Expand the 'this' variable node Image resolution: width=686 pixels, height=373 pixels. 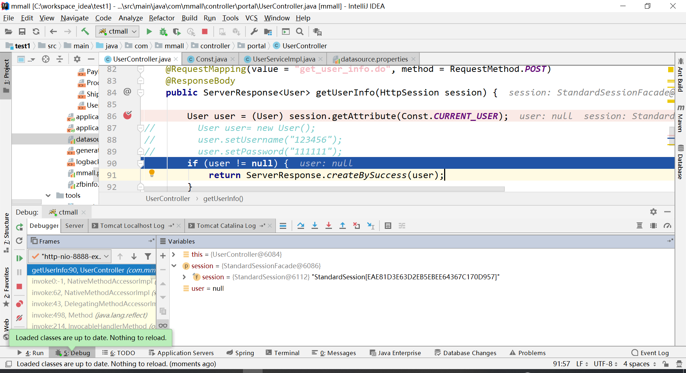pyautogui.click(x=174, y=254)
